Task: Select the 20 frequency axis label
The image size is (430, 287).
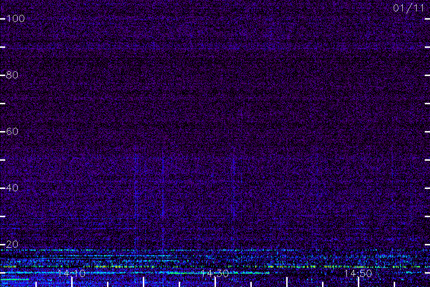Action: pos(12,244)
